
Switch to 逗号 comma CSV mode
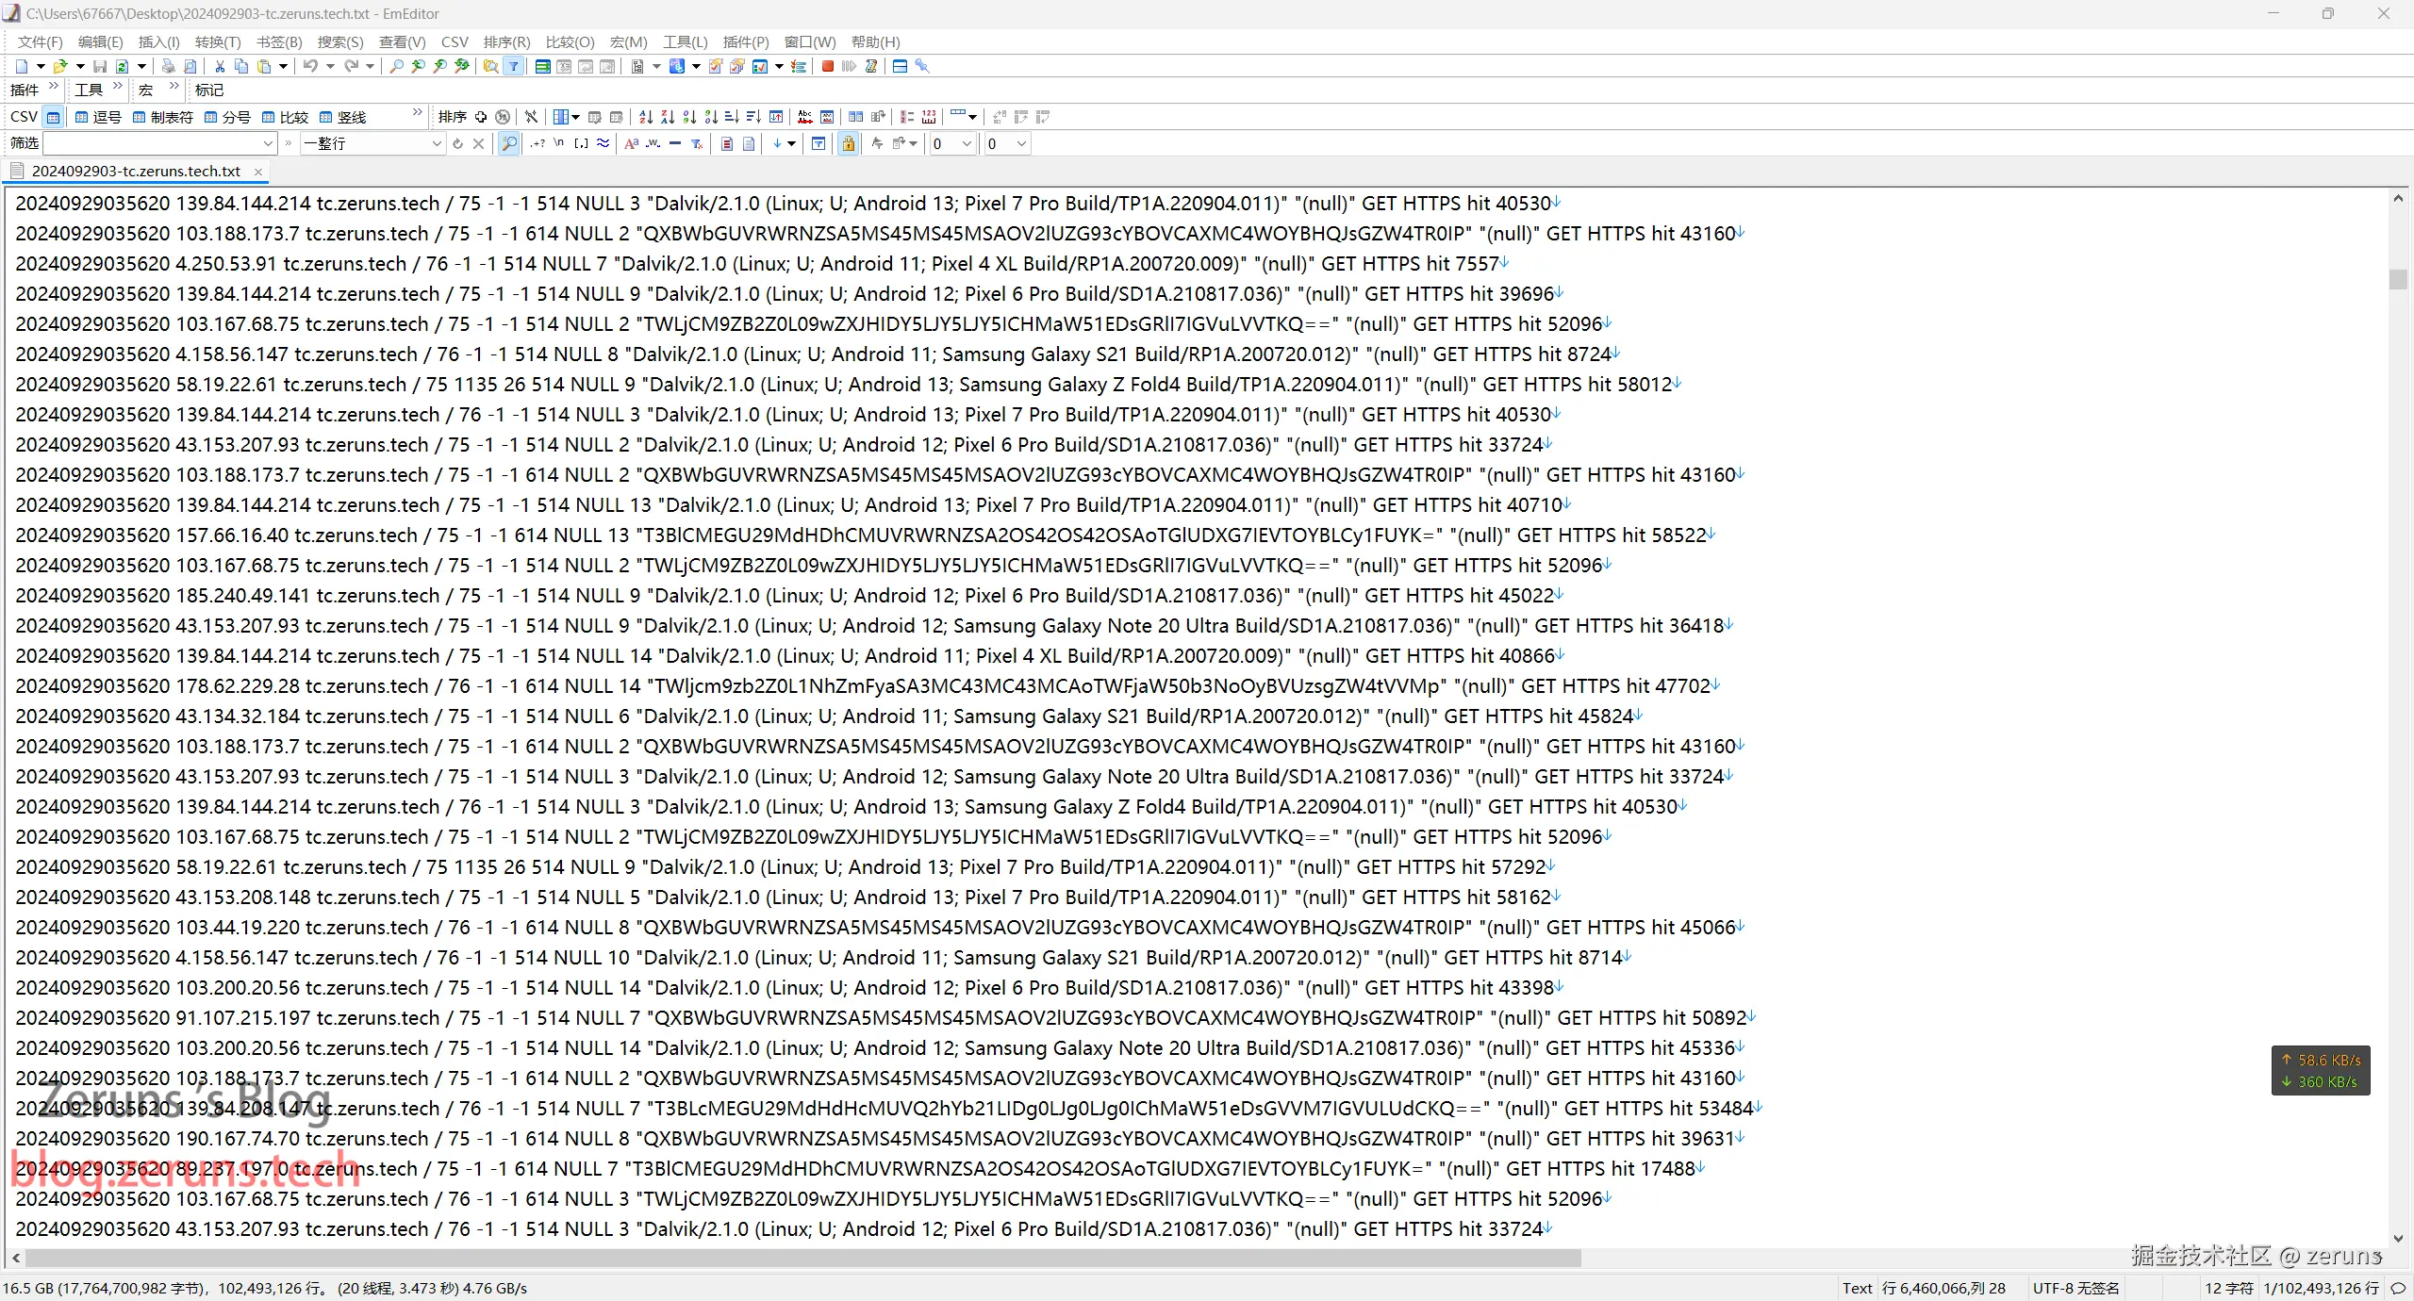point(98,117)
